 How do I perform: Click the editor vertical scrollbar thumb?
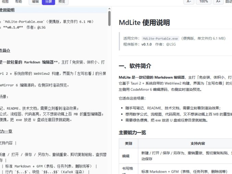109,18
